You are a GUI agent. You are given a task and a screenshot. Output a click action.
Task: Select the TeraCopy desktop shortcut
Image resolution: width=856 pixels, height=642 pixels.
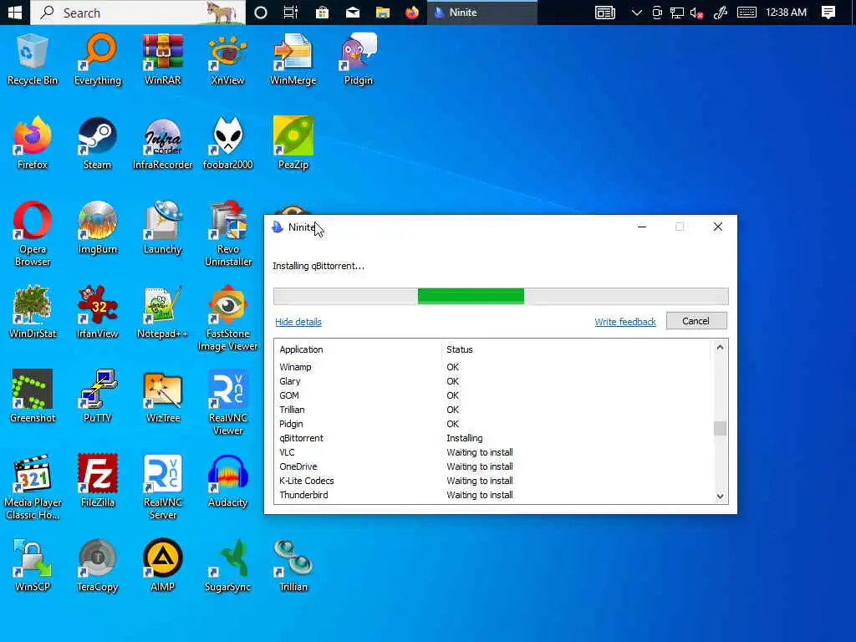(x=98, y=566)
